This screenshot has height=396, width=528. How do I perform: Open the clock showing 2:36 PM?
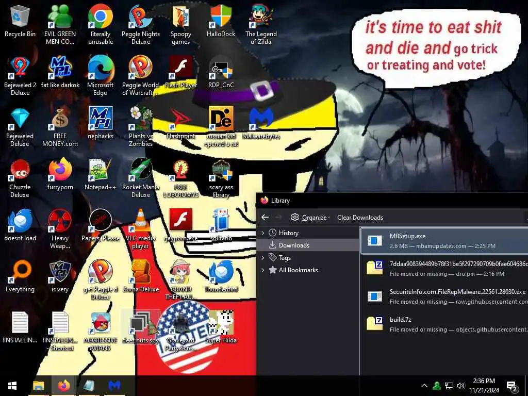point(484,386)
